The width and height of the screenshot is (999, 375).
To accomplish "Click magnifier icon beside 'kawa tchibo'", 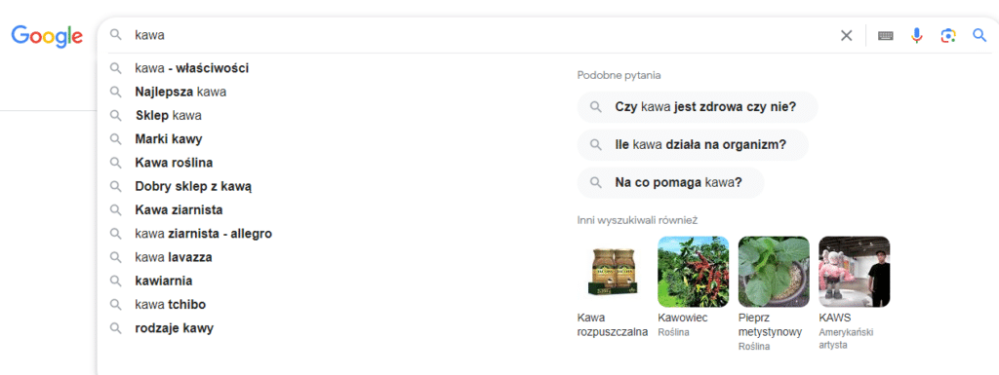I will coord(115,305).
